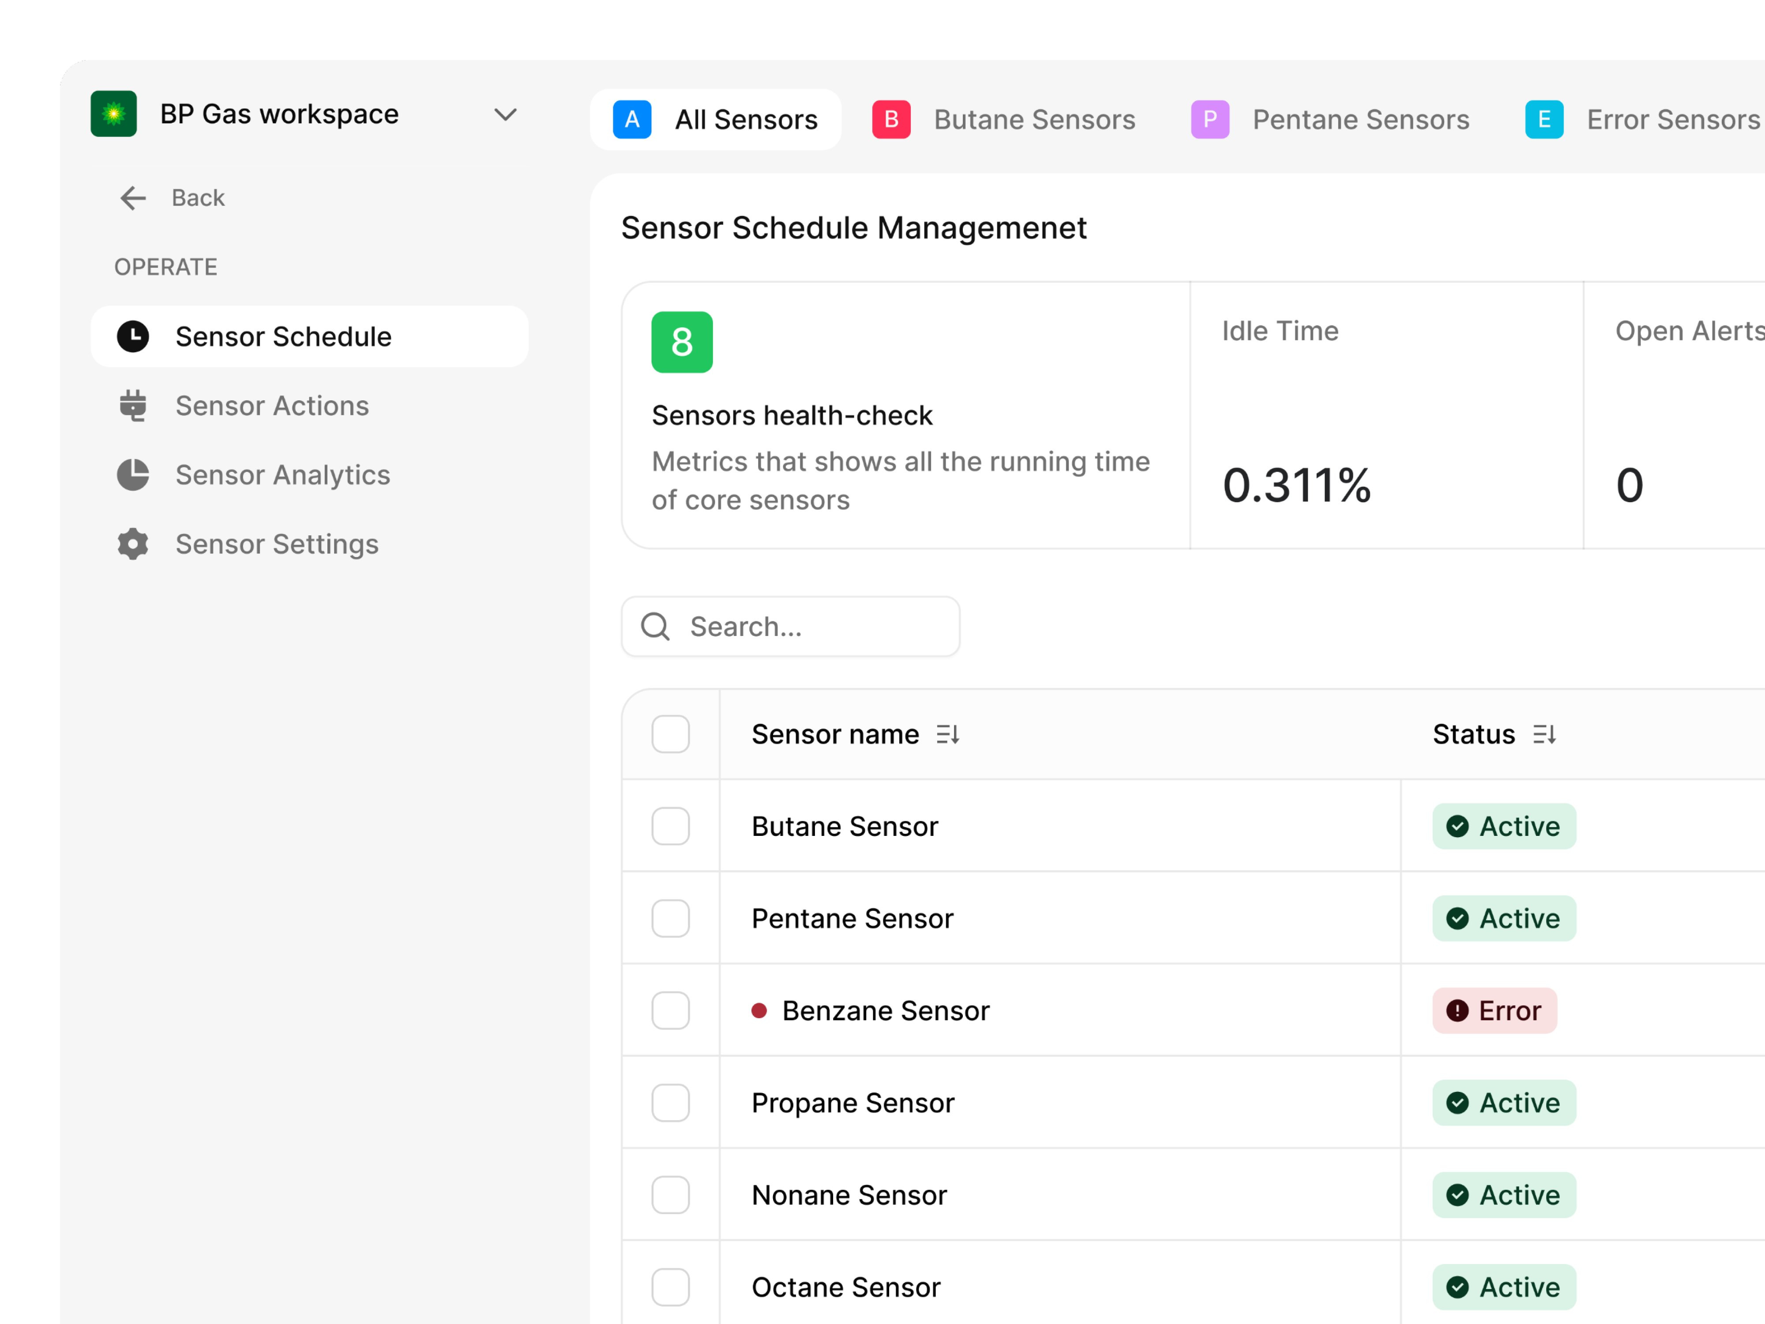Click the pie chart icon beside Sensor Analytics
Viewport: 1765px width, 1324px height.
[133, 475]
